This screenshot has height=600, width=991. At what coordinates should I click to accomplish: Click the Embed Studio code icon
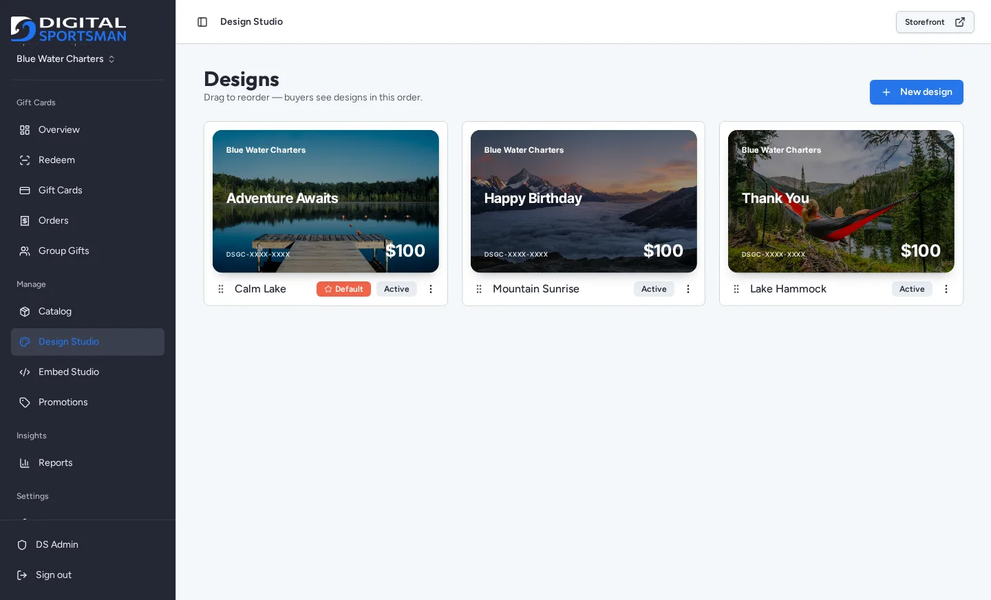click(x=25, y=372)
